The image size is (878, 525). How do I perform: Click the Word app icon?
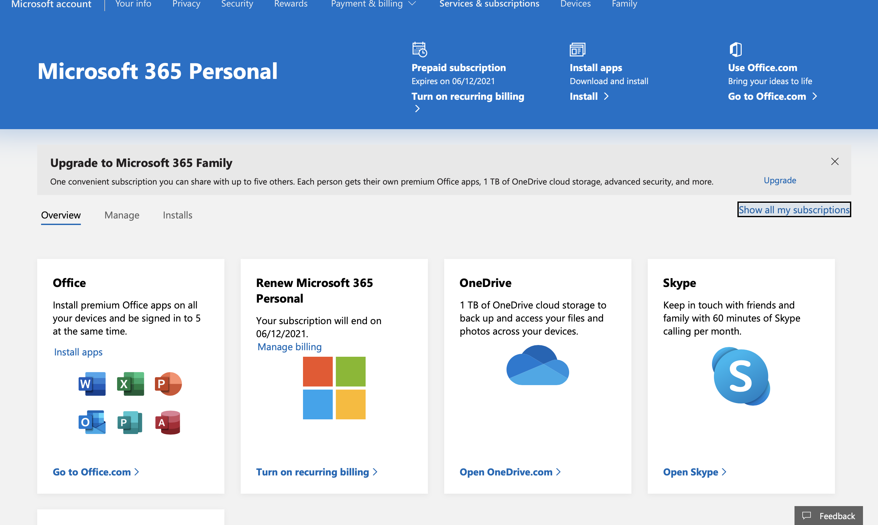[92, 384]
